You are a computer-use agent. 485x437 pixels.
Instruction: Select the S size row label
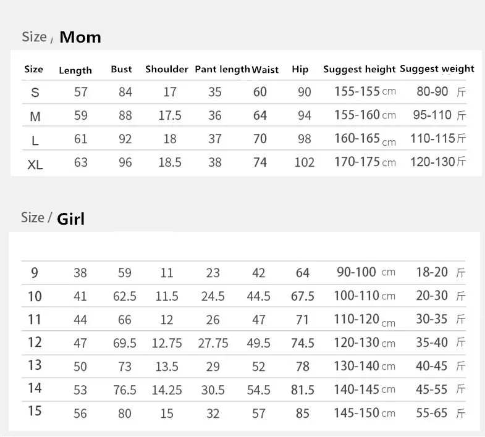(35, 93)
